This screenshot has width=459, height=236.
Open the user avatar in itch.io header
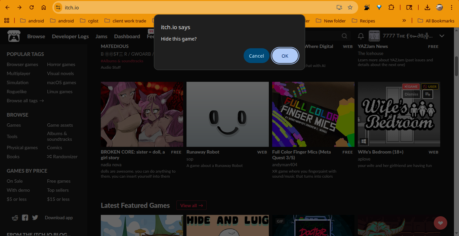click(x=374, y=36)
